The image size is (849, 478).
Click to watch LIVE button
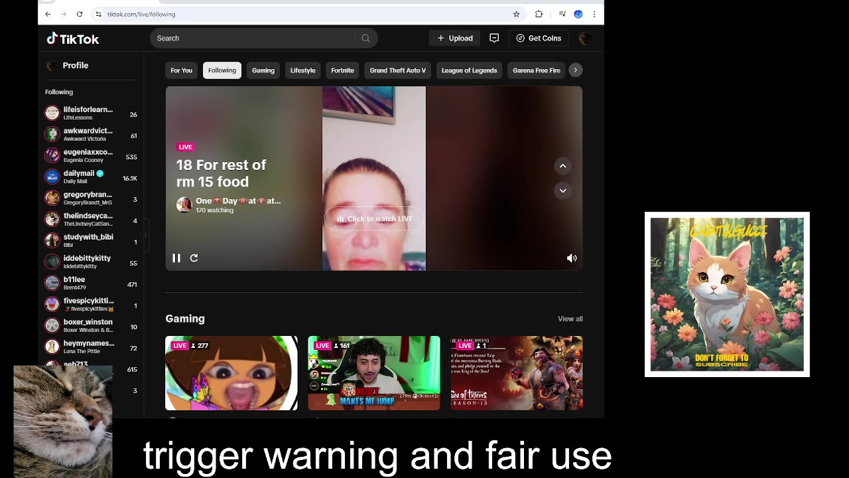coord(374,219)
